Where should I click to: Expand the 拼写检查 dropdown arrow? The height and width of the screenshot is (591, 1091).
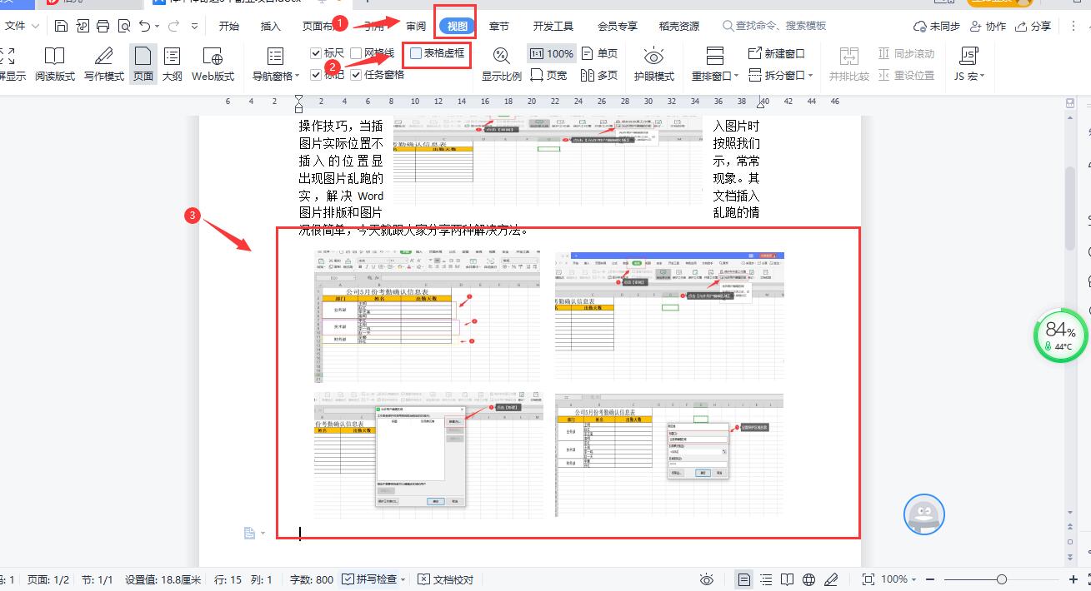pos(403,579)
